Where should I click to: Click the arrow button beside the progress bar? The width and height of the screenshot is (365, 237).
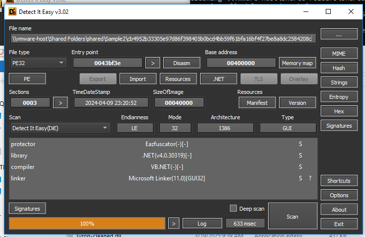click(x=174, y=224)
